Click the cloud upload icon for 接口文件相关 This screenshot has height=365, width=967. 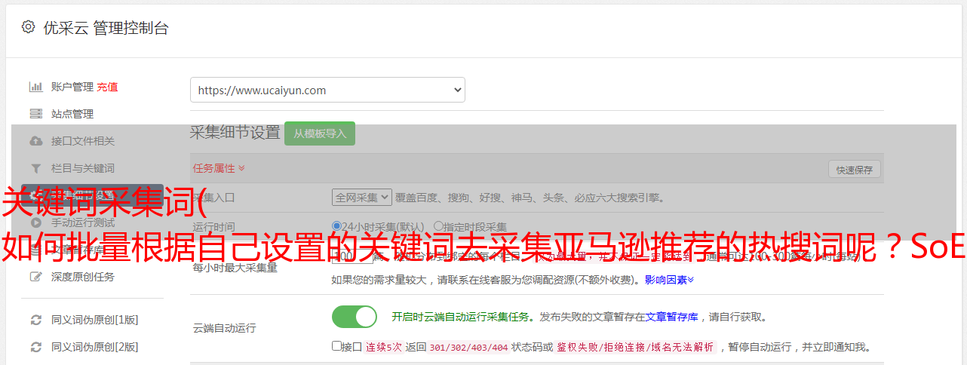coord(35,141)
